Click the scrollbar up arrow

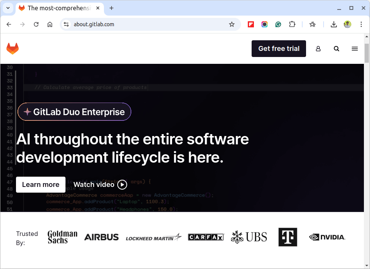click(367, 36)
